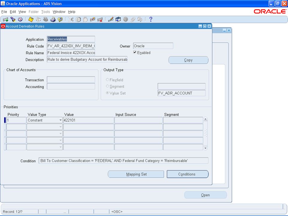Click Segment field in first priority row
288x216 pixels.
point(183,120)
